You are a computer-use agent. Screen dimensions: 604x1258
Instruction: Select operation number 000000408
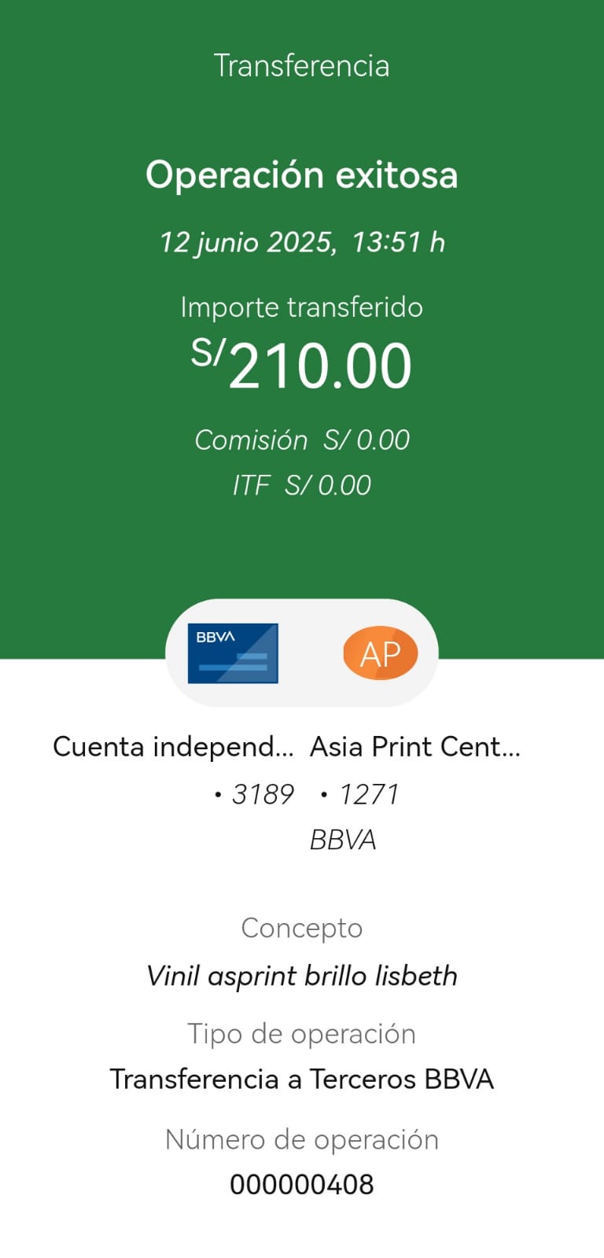coord(302,1184)
